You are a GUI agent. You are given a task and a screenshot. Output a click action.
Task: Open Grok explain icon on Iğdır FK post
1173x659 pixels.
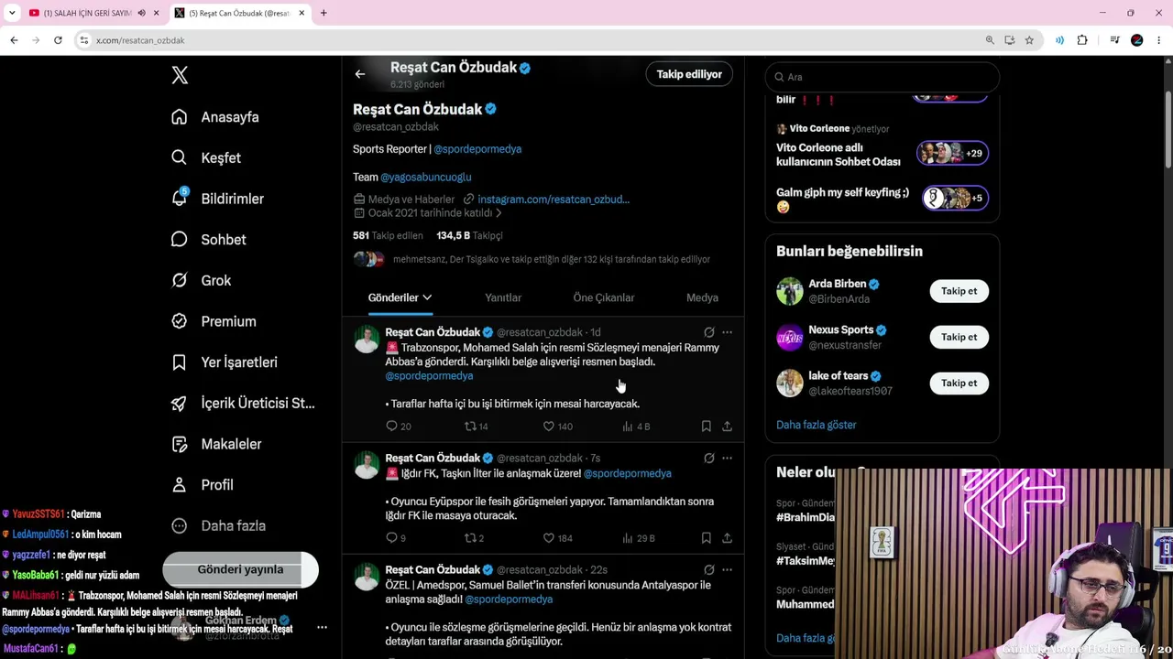[x=708, y=458]
